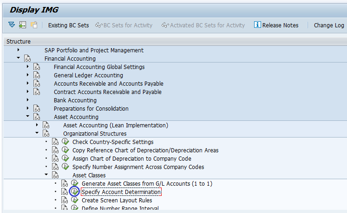
Task: Open documentation icon for Generate Asset Classes
Action: 65,183
